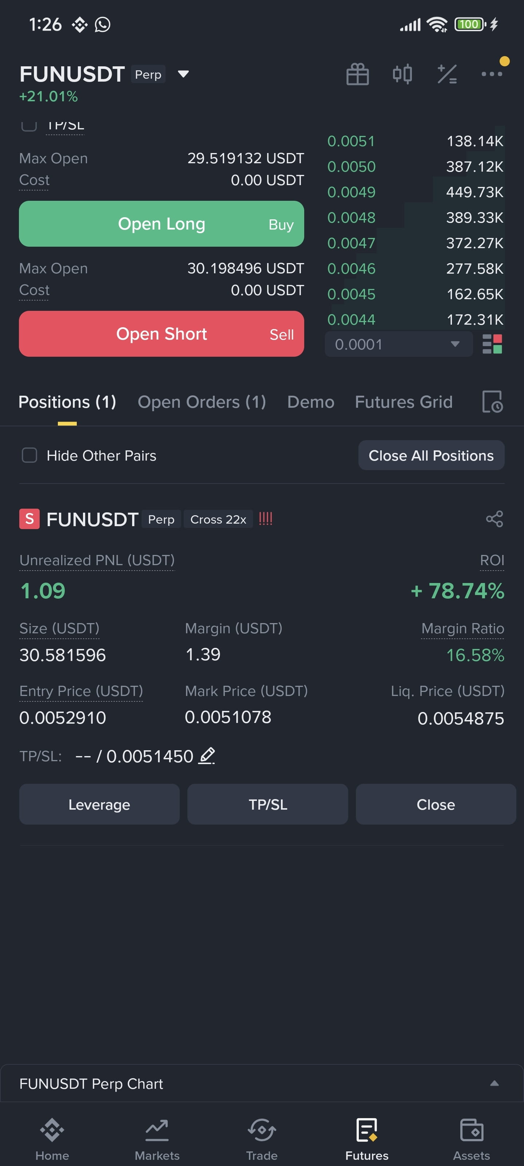Open the FUNUSDT pair selector dropdown arrow
The image size is (524, 1166).
(x=183, y=74)
